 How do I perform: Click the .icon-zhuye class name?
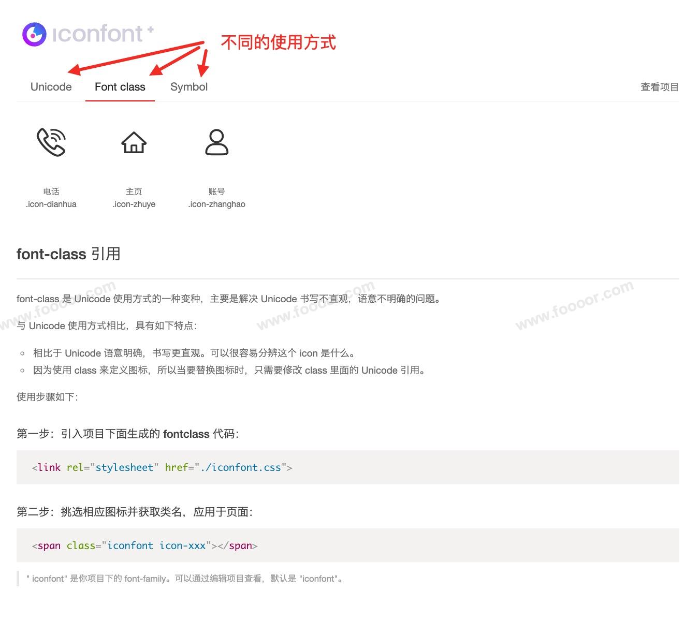click(x=134, y=204)
